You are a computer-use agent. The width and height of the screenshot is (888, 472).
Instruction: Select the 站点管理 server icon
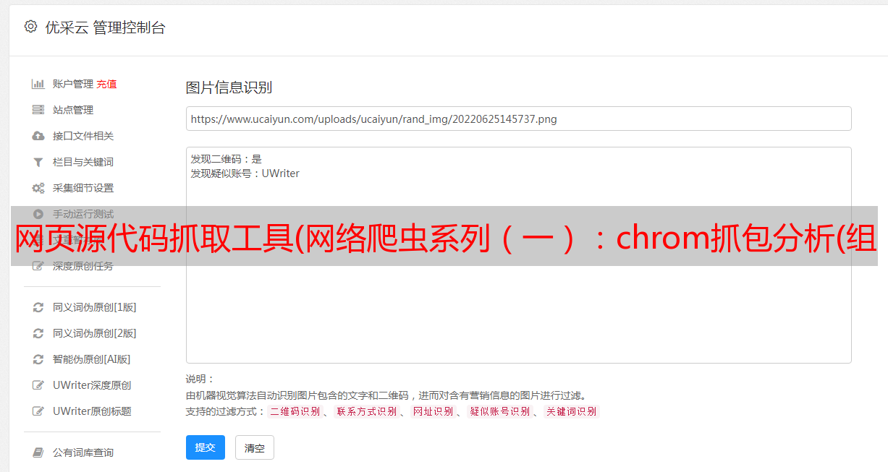(x=38, y=110)
